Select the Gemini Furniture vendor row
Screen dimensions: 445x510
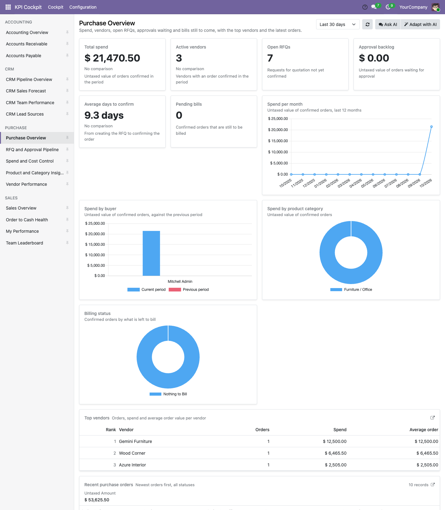260,441
